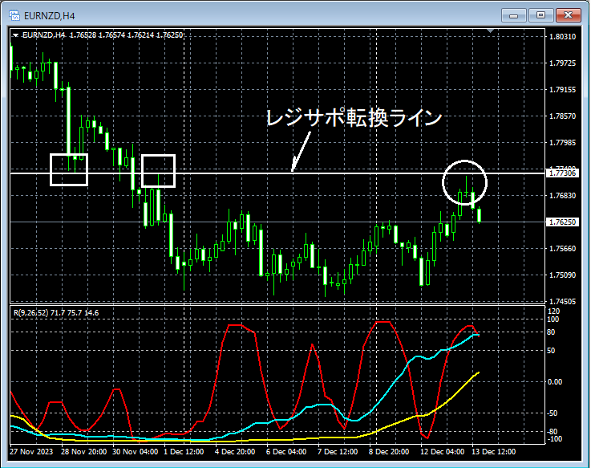The height and width of the screenshot is (468, 591).
Task: Click indicator scale value -50
Action: pyautogui.click(x=553, y=413)
